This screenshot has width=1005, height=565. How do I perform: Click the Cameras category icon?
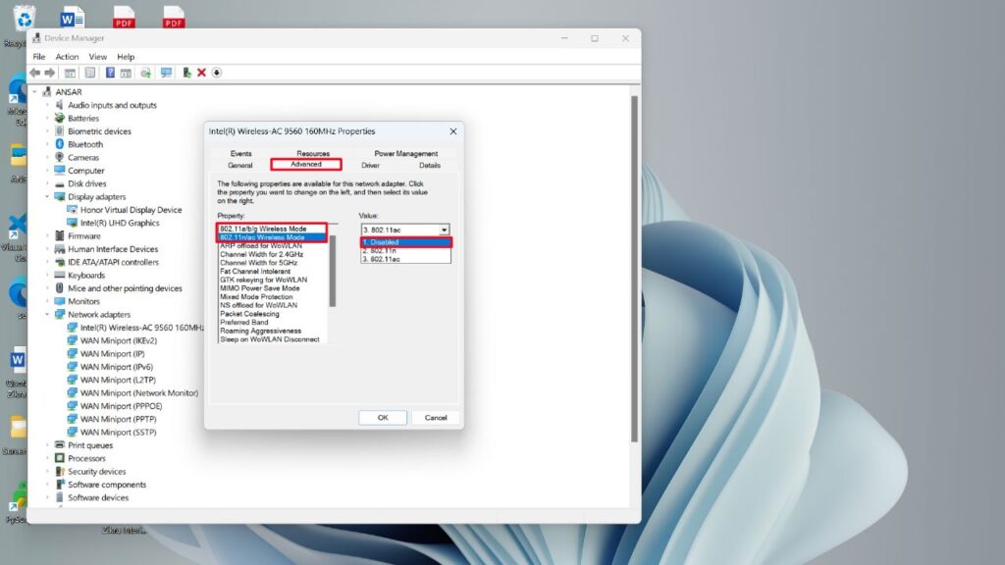click(x=60, y=157)
